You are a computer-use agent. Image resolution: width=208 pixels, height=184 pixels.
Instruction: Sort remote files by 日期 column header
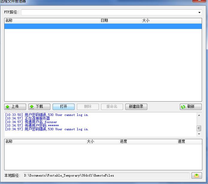(120, 21)
